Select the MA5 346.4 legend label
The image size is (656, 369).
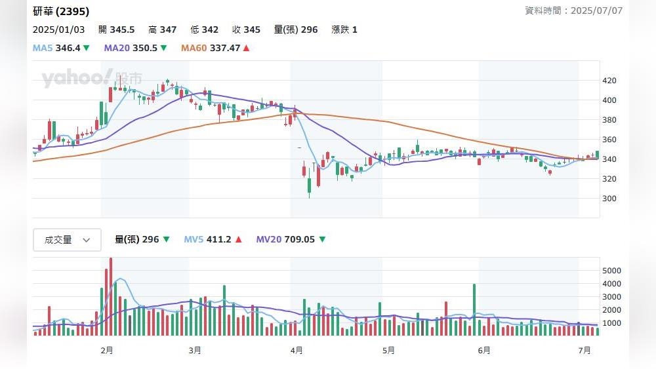click(56, 48)
